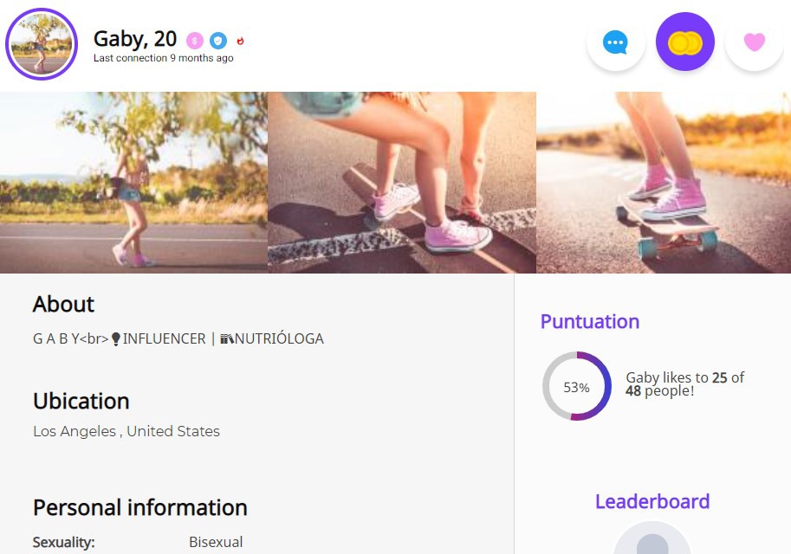This screenshot has width=791, height=554.
Task: Click the books icon before NUTRIÓLOGA
Action: click(227, 339)
